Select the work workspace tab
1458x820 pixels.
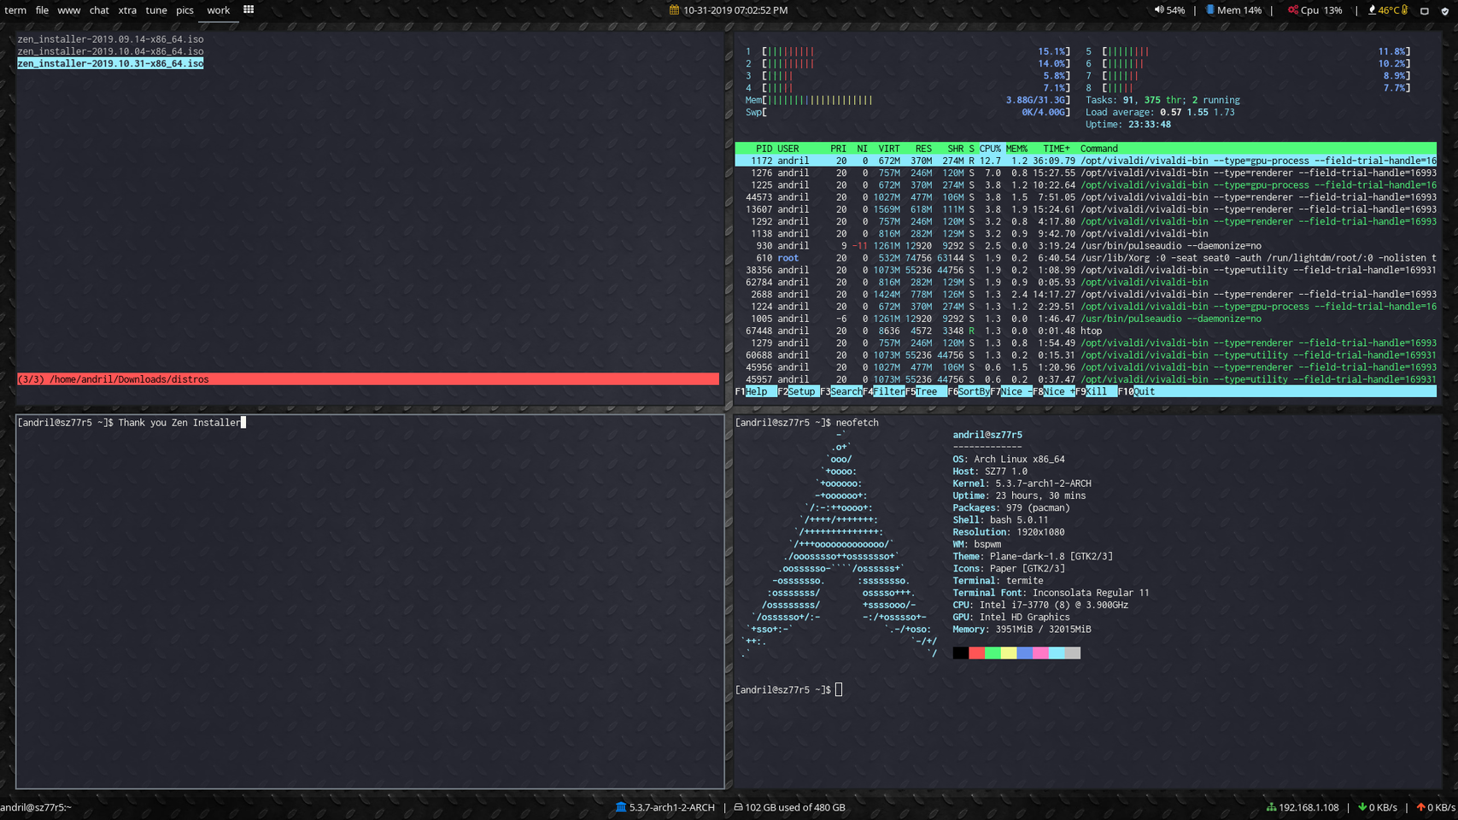point(218,10)
